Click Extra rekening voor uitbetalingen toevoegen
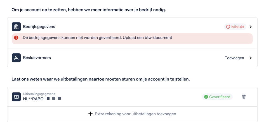The height and width of the screenshot is (135, 264). 135,114
